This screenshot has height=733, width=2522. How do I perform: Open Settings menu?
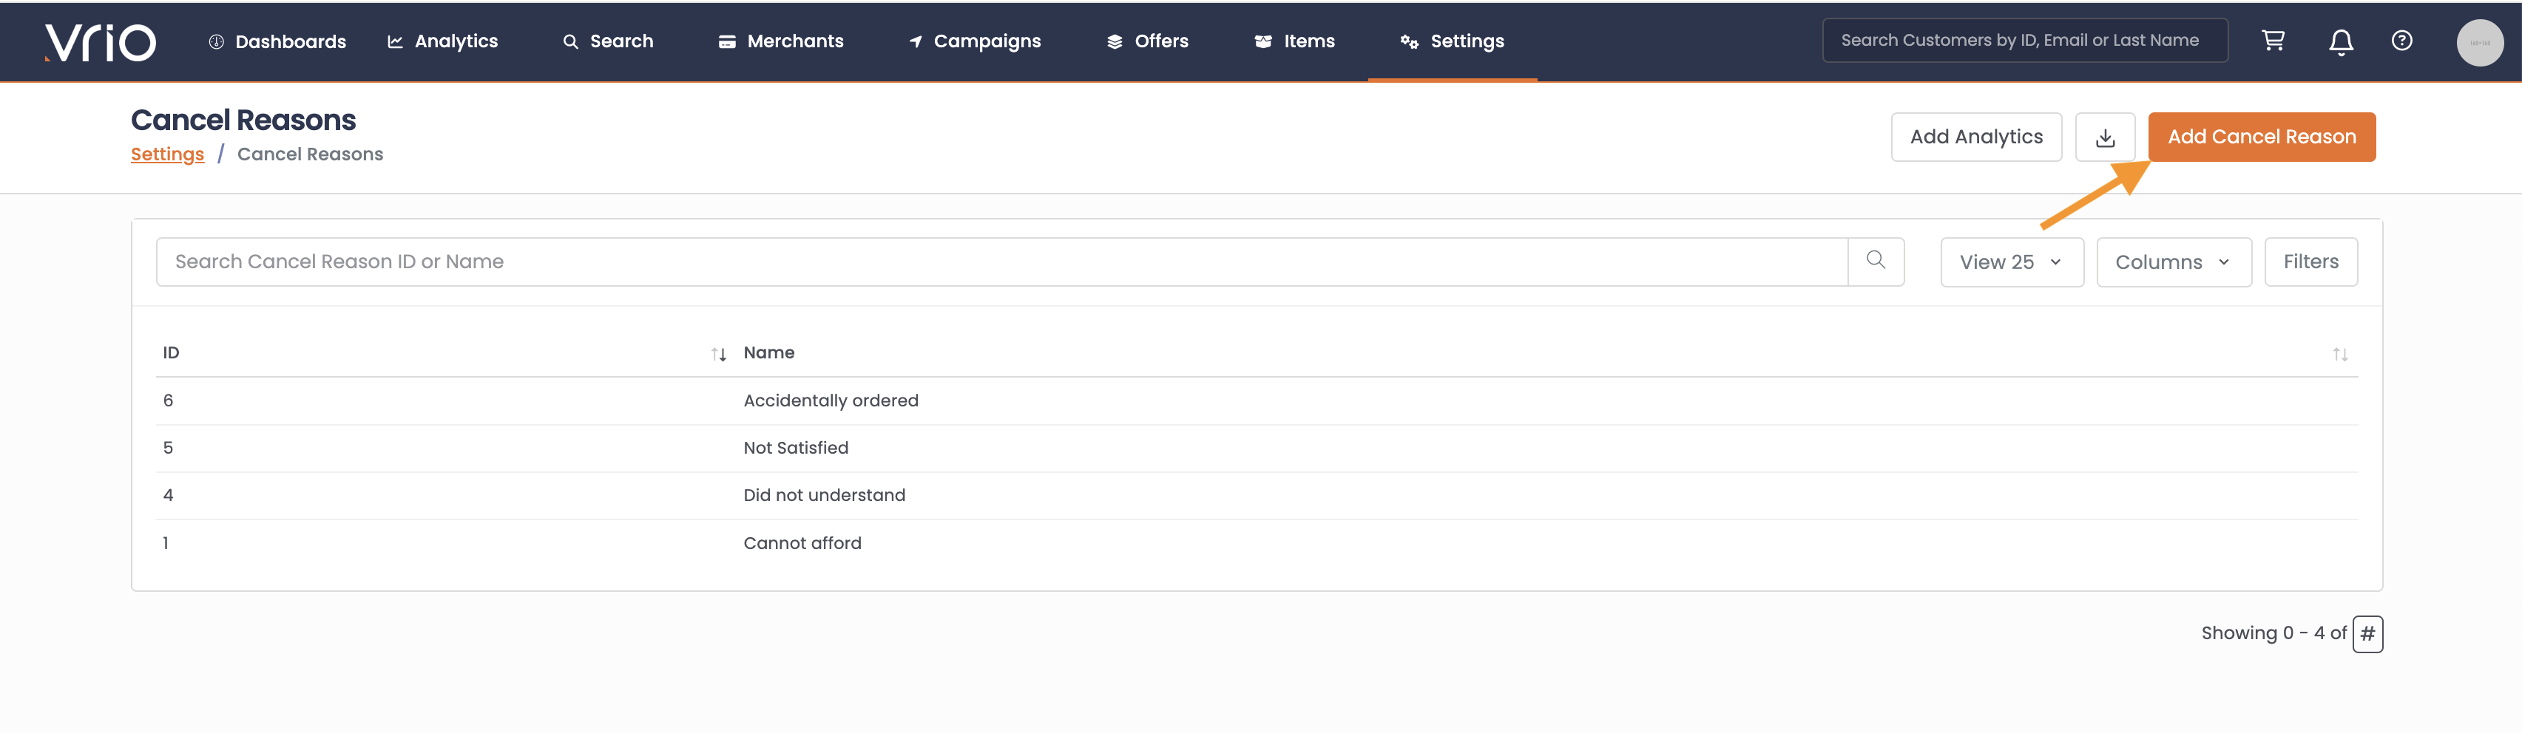coord(1453,41)
